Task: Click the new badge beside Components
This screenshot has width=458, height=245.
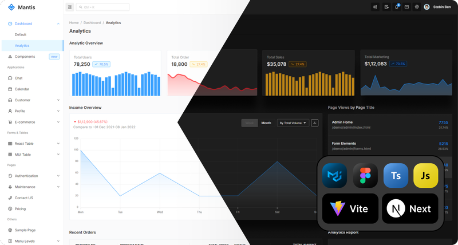Action: pyautogui.click(x=54, y=57)
